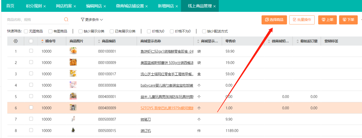362x138 pixels.
Task: Open the 转笔刀 product link
Action: (x=146, y=119)
